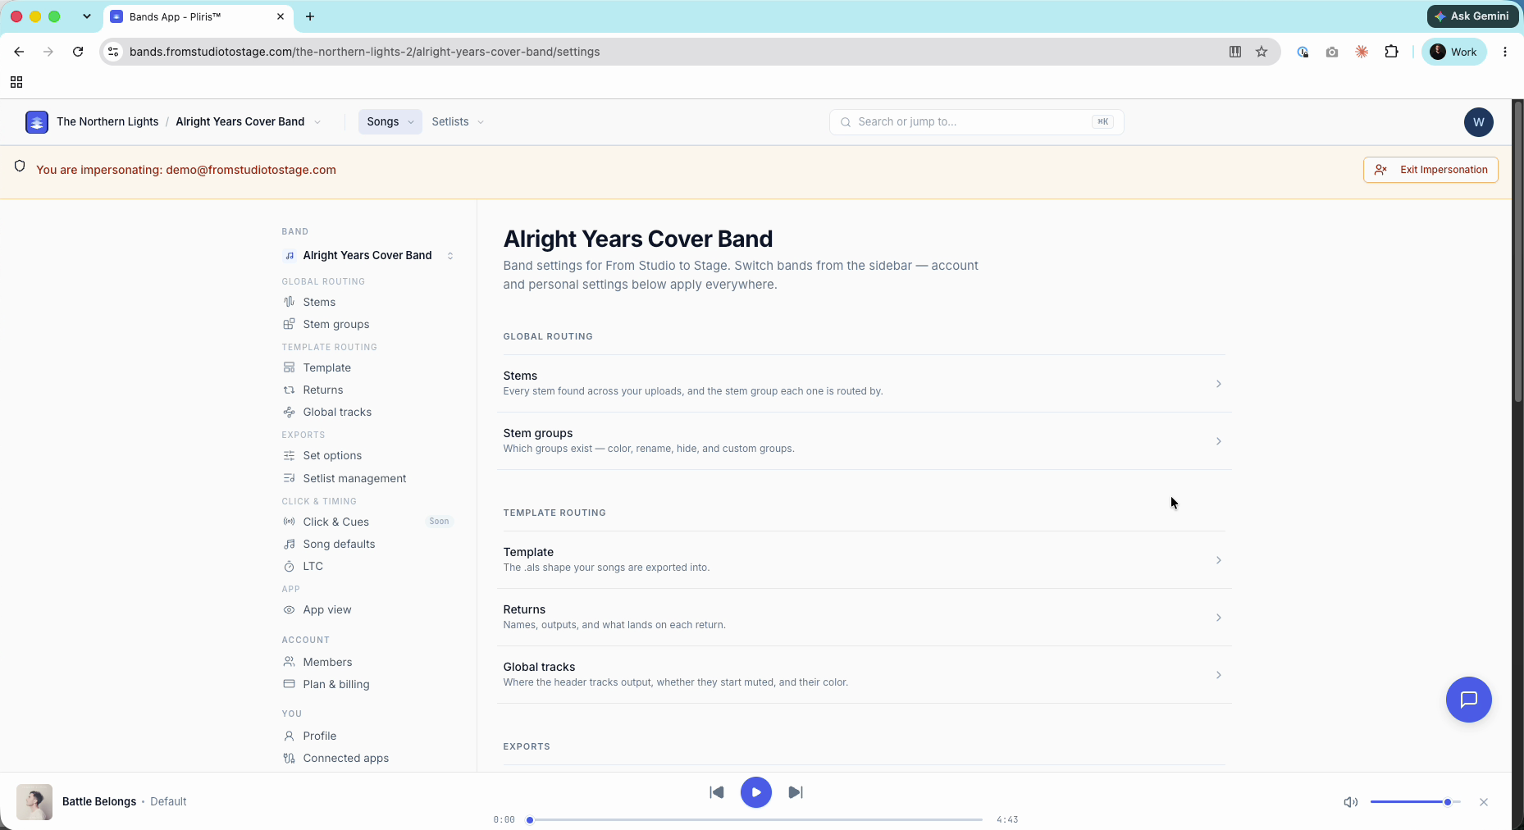Viewport: 1524px width, 830px height.
Task: Play the Battle Belongs track
Action: tap(756, 792)
